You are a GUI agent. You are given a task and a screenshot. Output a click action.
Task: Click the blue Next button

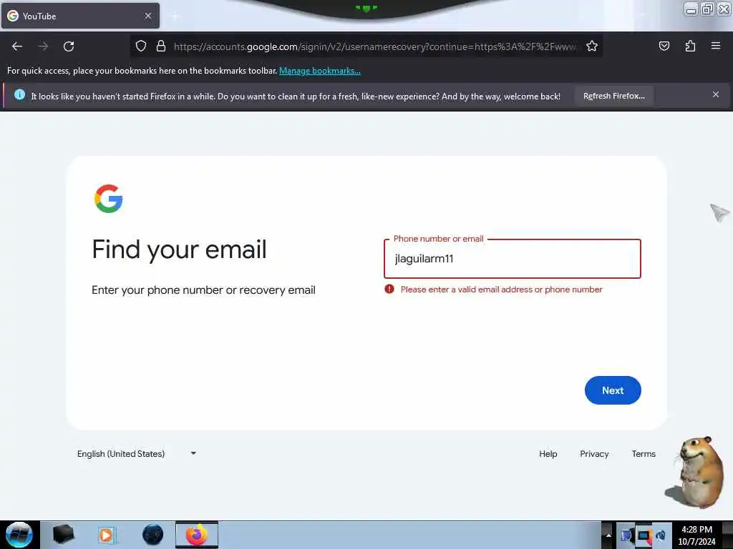click(x=613, y=390)
